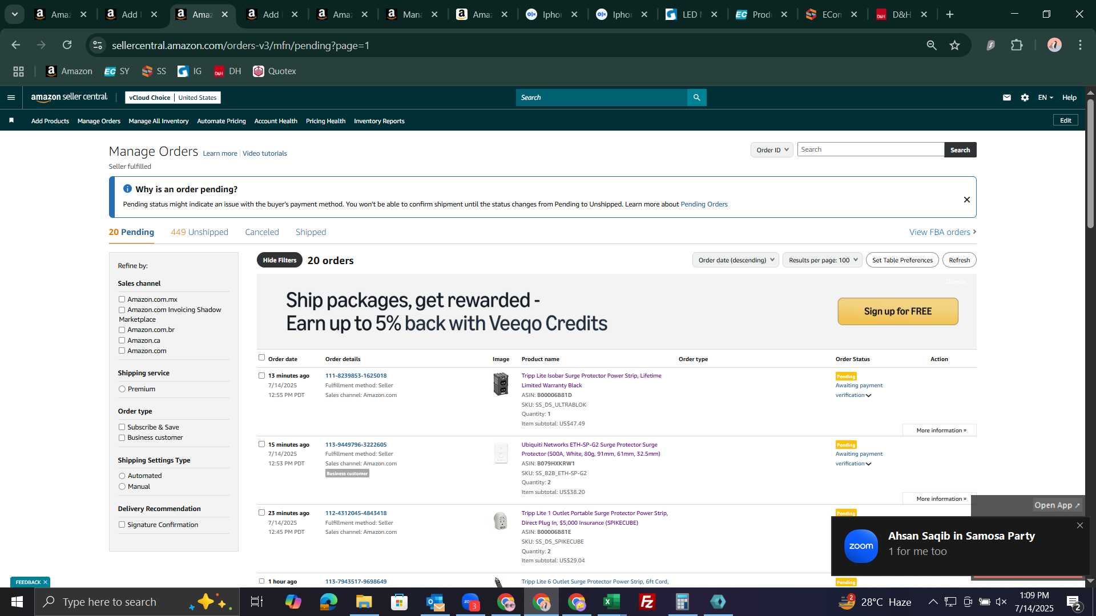Close the Zoom notification popup

[x=1079, y=525]
